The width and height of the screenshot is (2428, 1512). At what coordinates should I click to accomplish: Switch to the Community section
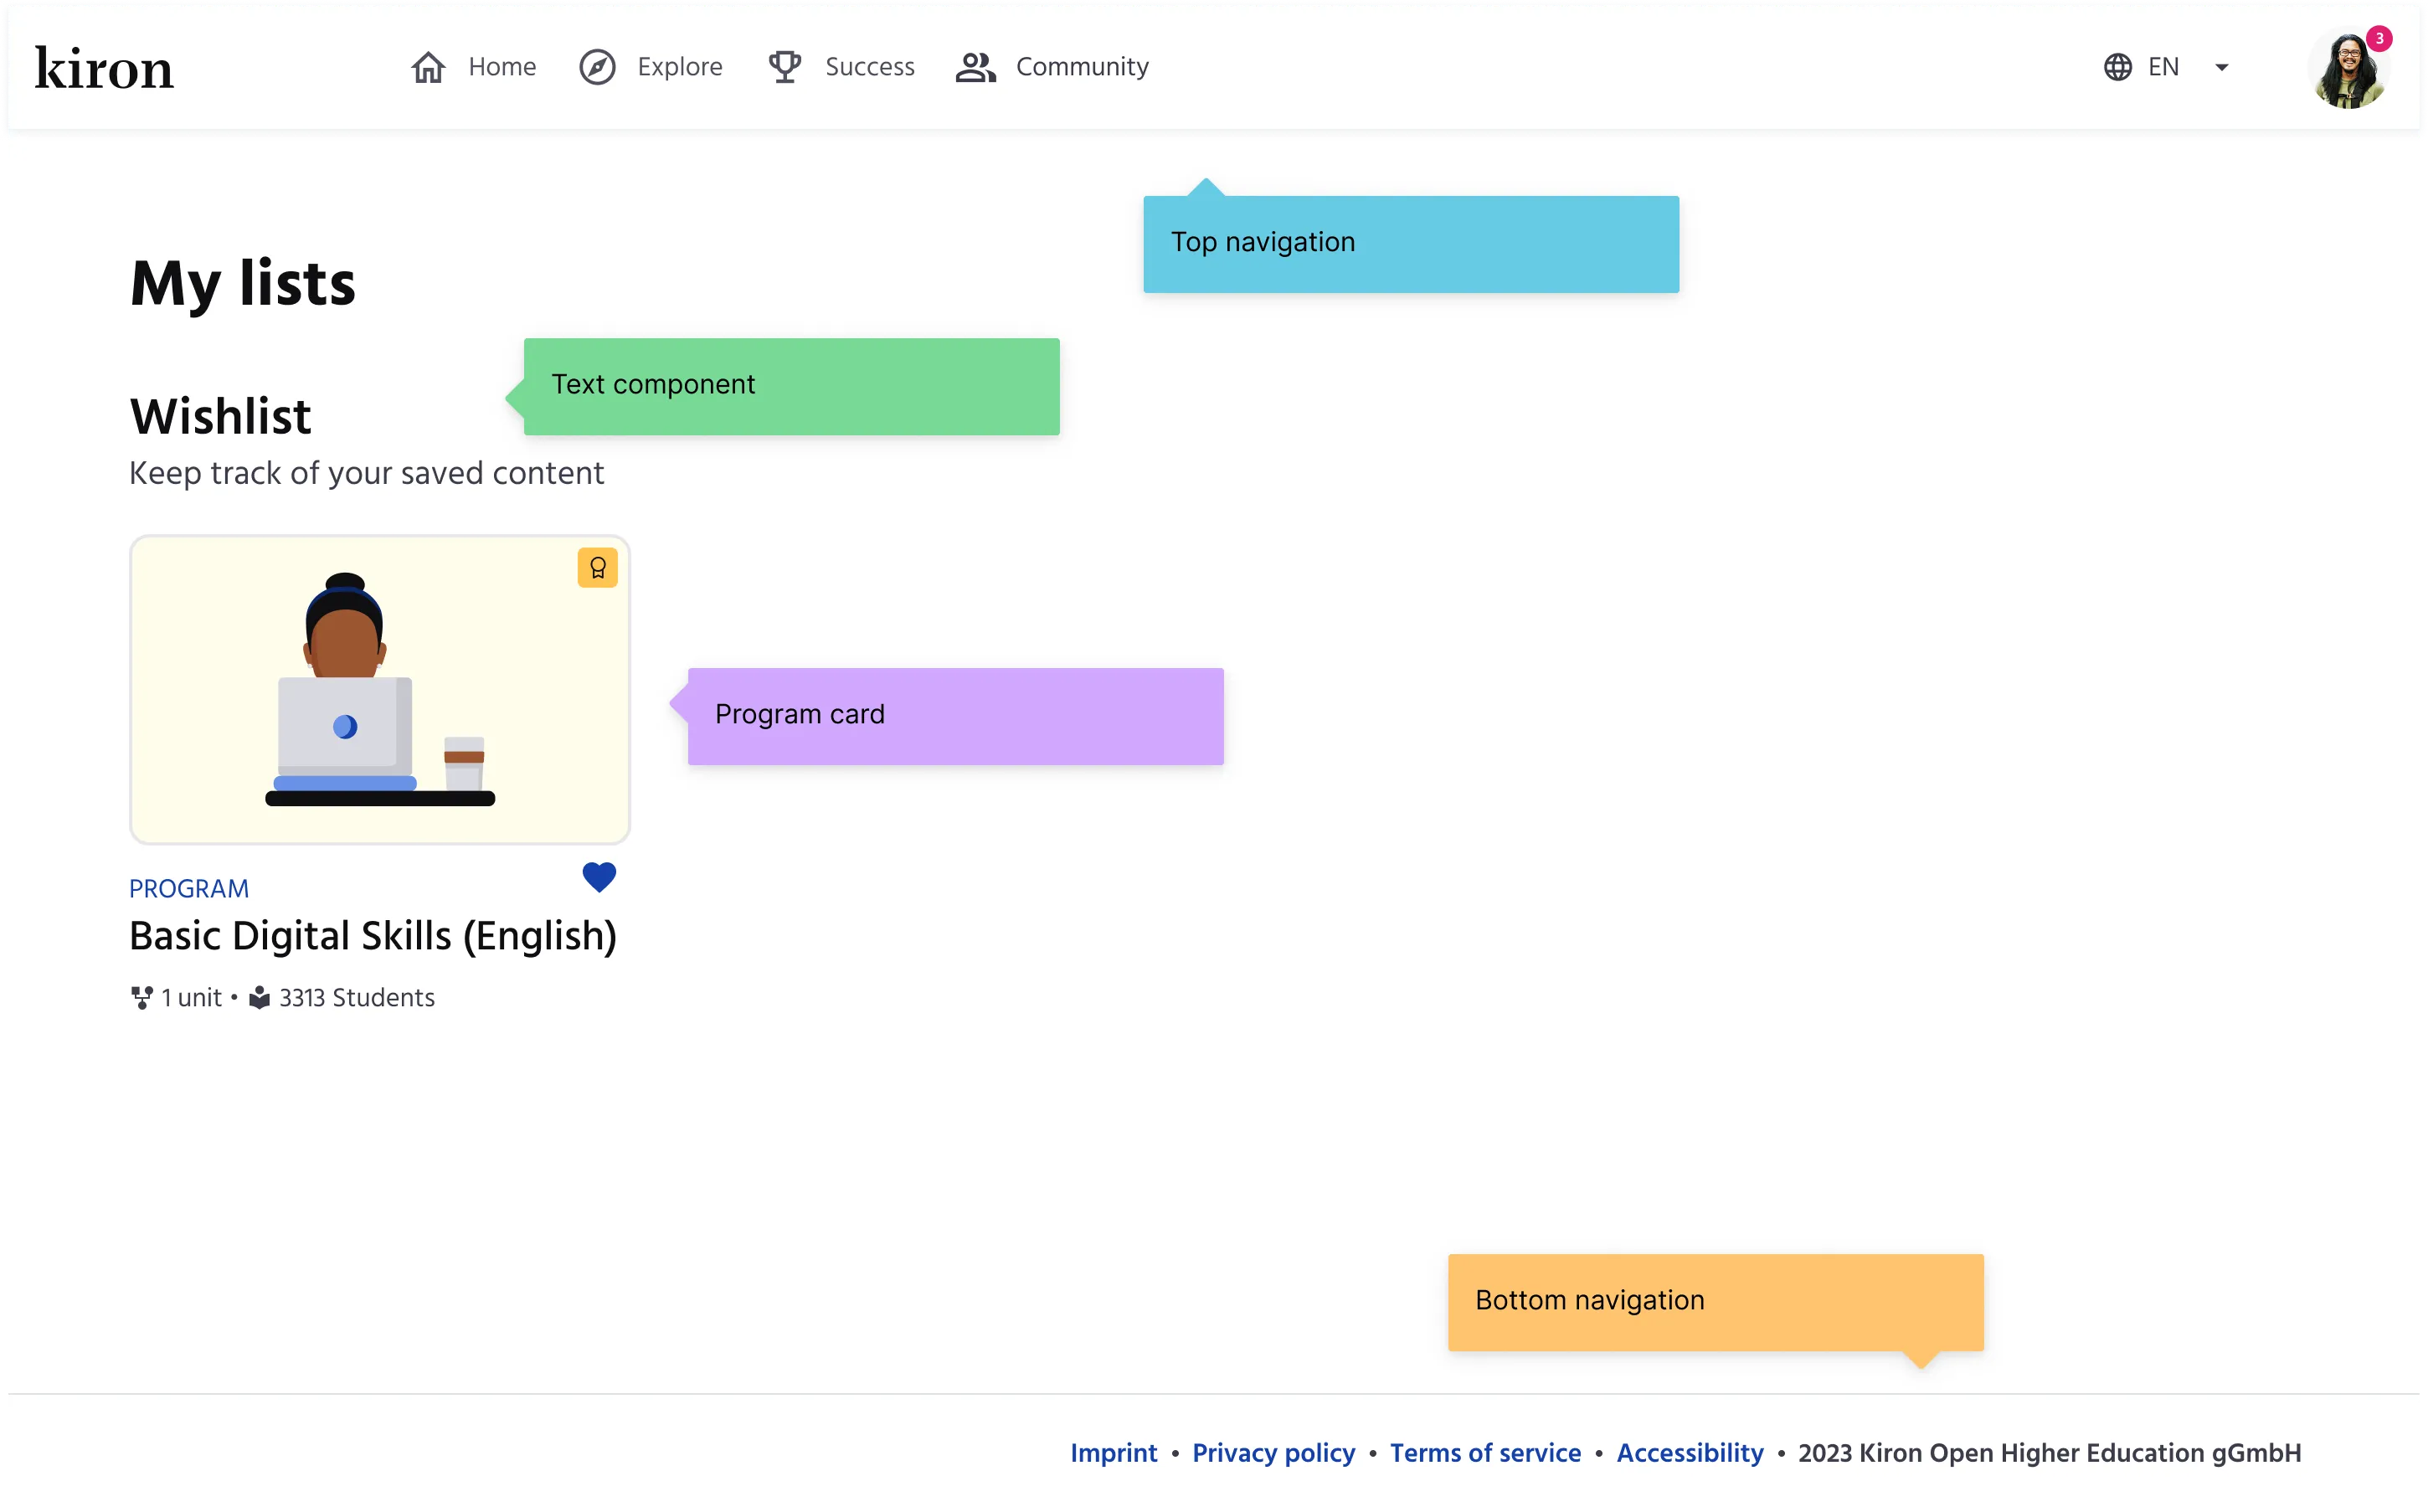(1082, 66)
